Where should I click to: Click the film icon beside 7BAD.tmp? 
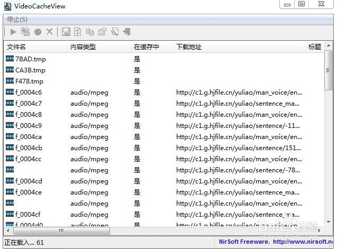point(10,59)
